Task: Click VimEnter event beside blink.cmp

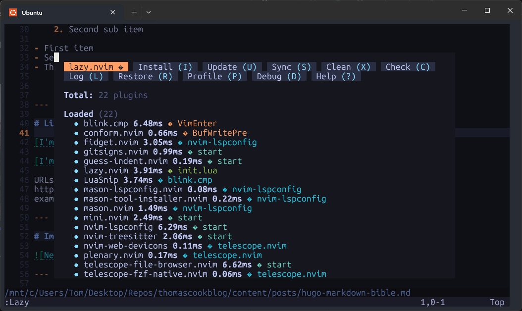Action: (x=197, y=123)
